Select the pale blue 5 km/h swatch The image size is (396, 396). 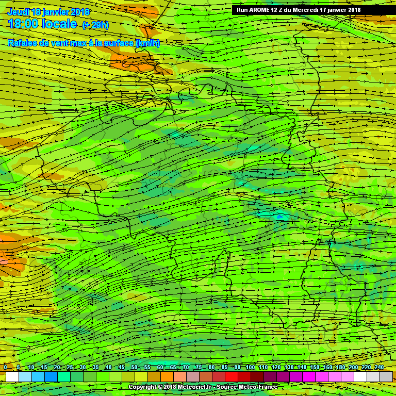[25, 376]
